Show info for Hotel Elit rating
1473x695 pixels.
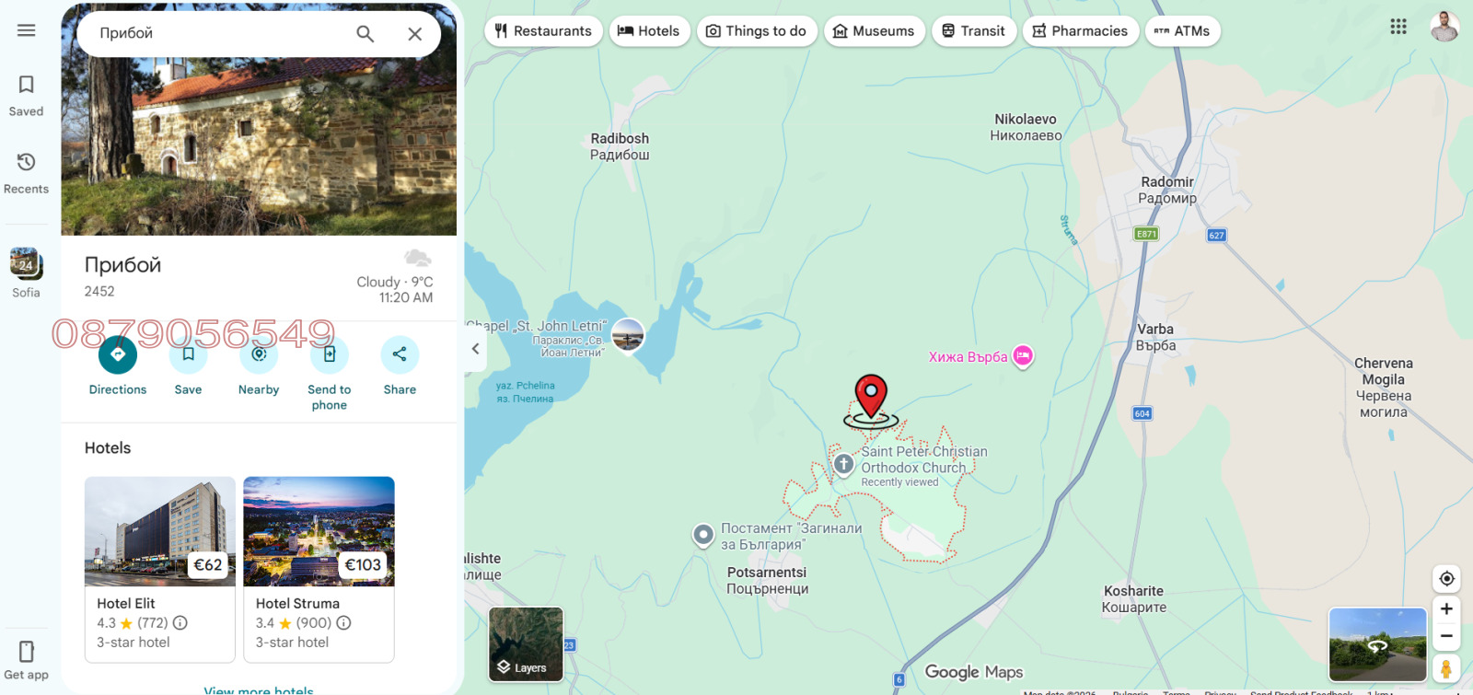(x=180, y=623)
